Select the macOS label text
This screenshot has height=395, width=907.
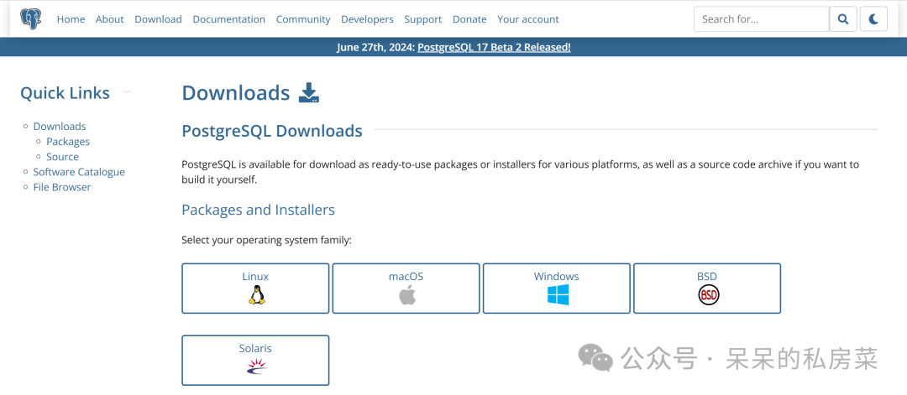pos(406,277)
